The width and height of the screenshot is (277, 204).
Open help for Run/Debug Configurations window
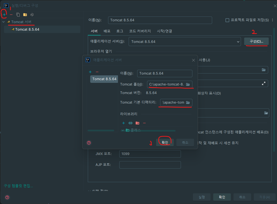pyautogui.click(x=7, y=197)
